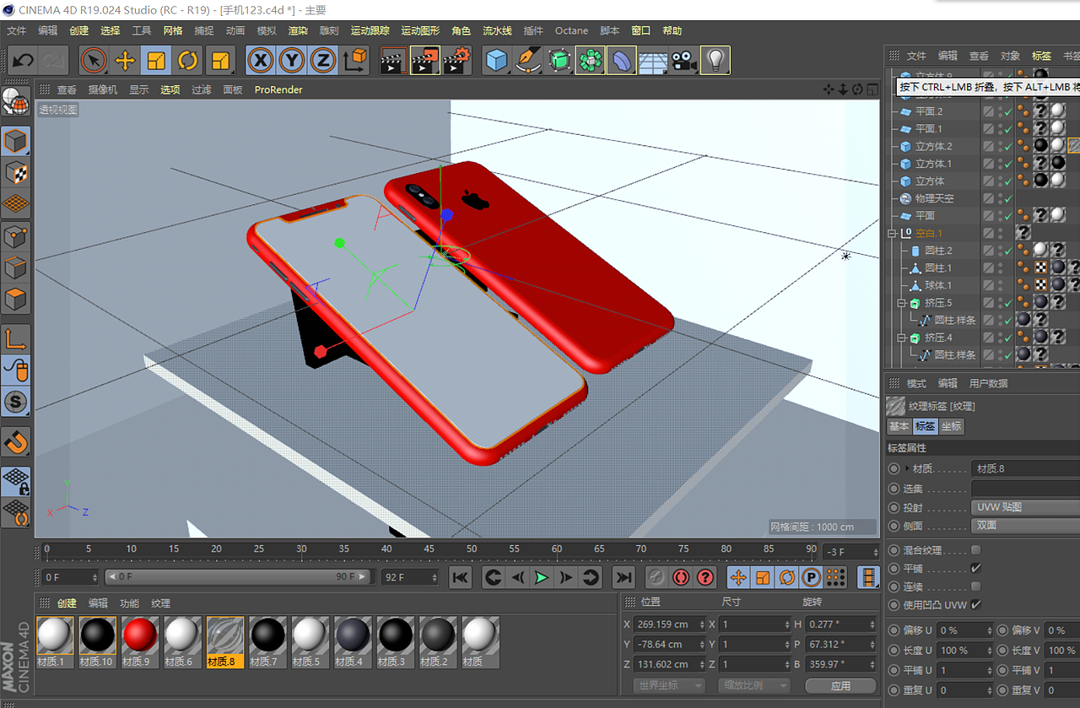Viewport: 1080px width, 708px height.
Task: Click the X position field showing 269.159 cm
Action: [667, 624]
